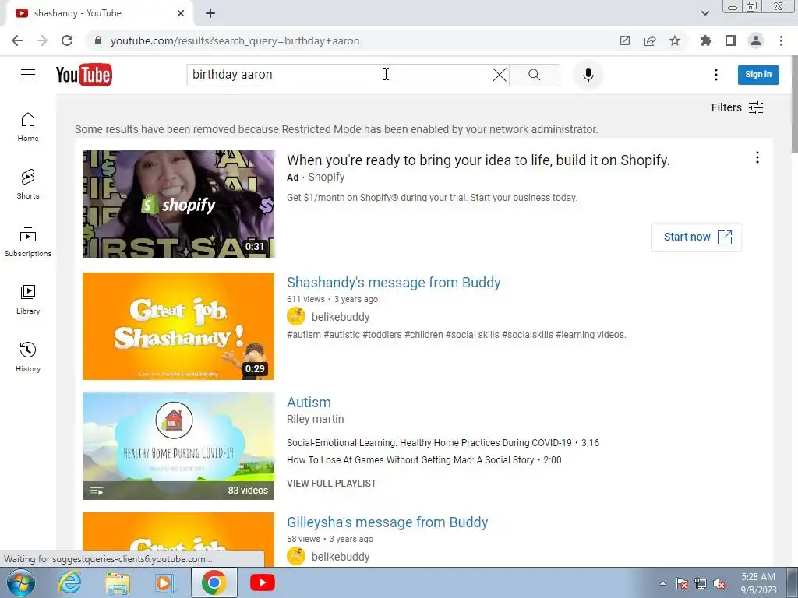798x598 pixels.
Task: Open the new tab with the plus button
Action: [210, 14]
